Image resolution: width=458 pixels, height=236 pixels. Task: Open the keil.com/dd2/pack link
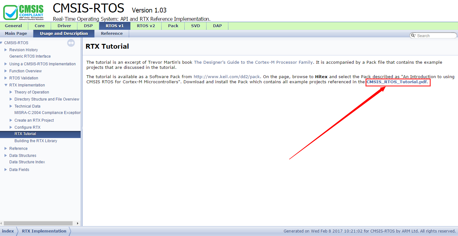(x=227, y=77)
